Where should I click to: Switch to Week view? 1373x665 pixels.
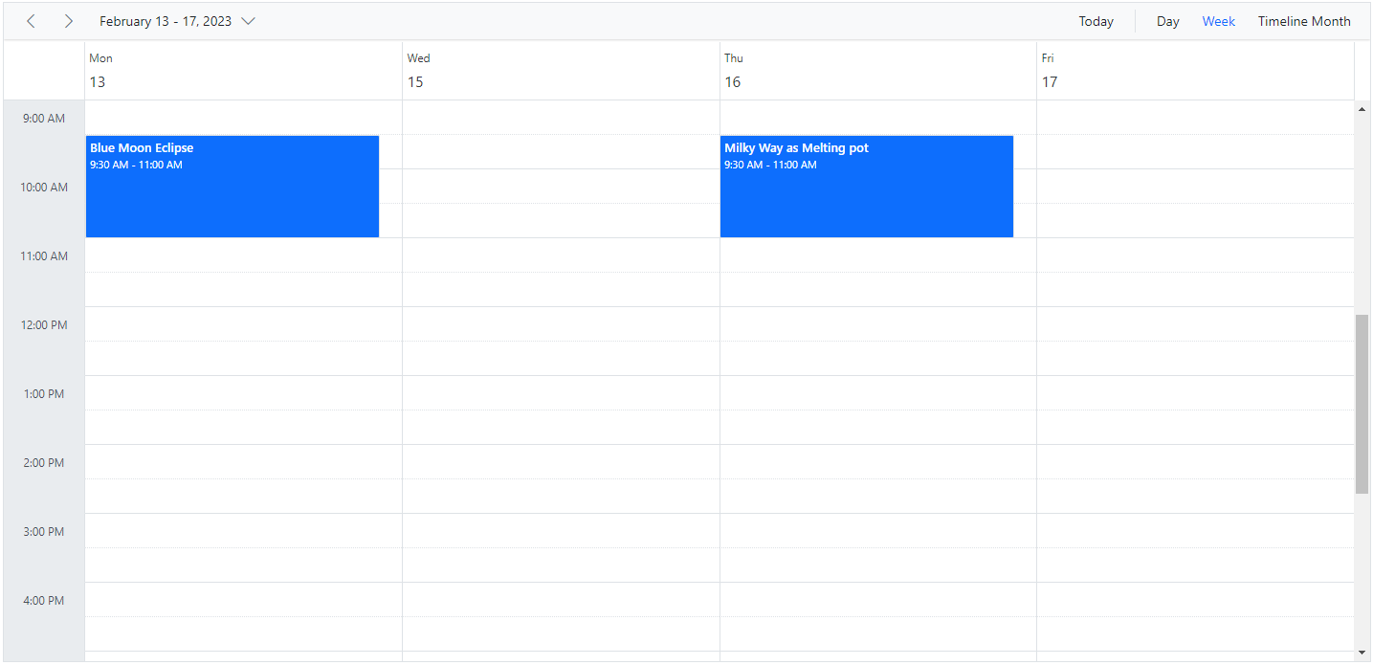point(1218,21)
